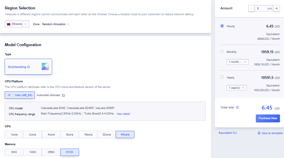Click the help icon next to Order total

[237, 107]
